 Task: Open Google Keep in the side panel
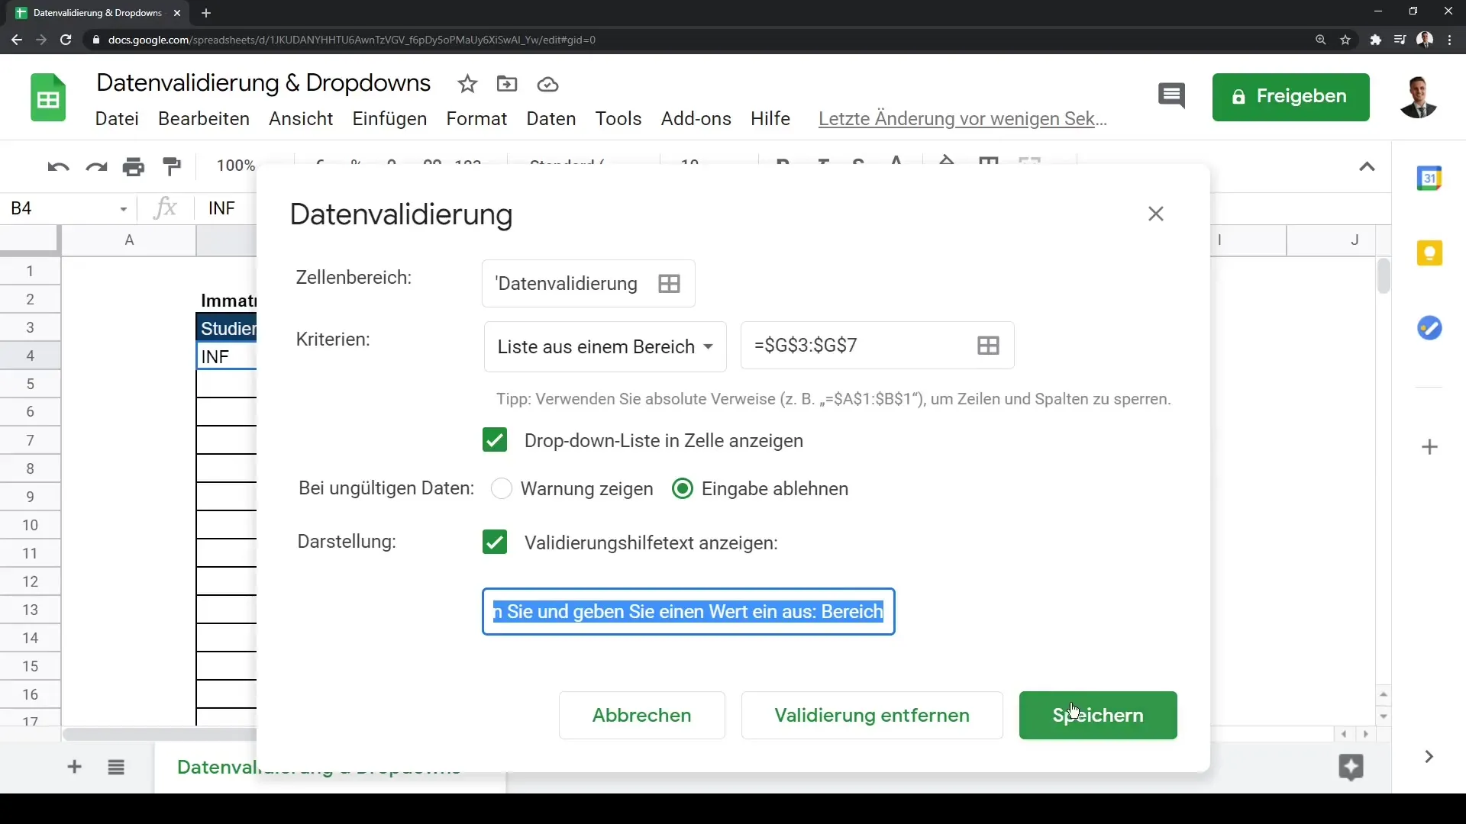coord(1429,253)
